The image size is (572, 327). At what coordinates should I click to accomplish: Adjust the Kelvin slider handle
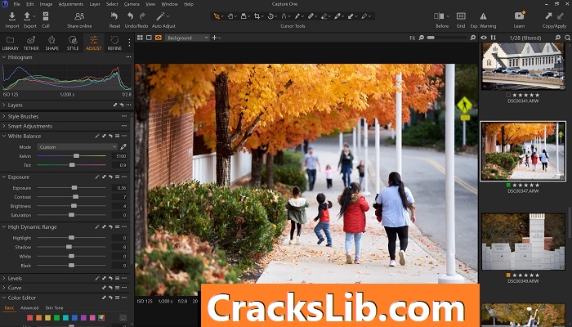tap(76, 156)
